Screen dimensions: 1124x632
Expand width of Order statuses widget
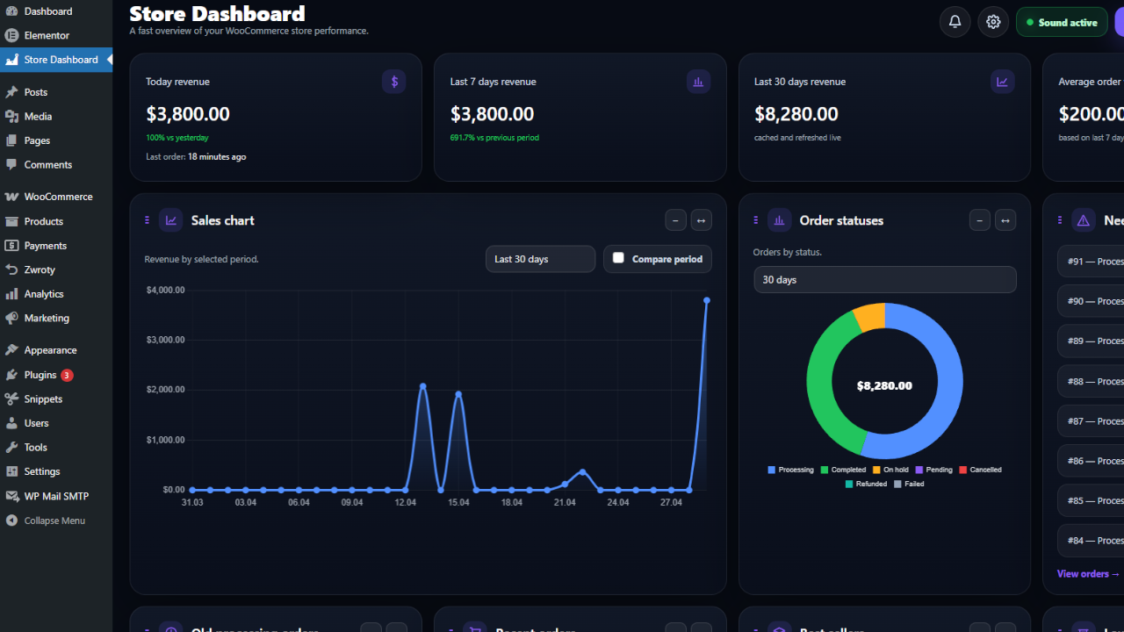[x=1005, y=220]
